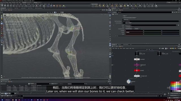Click the Play button on the playbar
This screenshot has width=181, height=101.
tap(8, 93)
